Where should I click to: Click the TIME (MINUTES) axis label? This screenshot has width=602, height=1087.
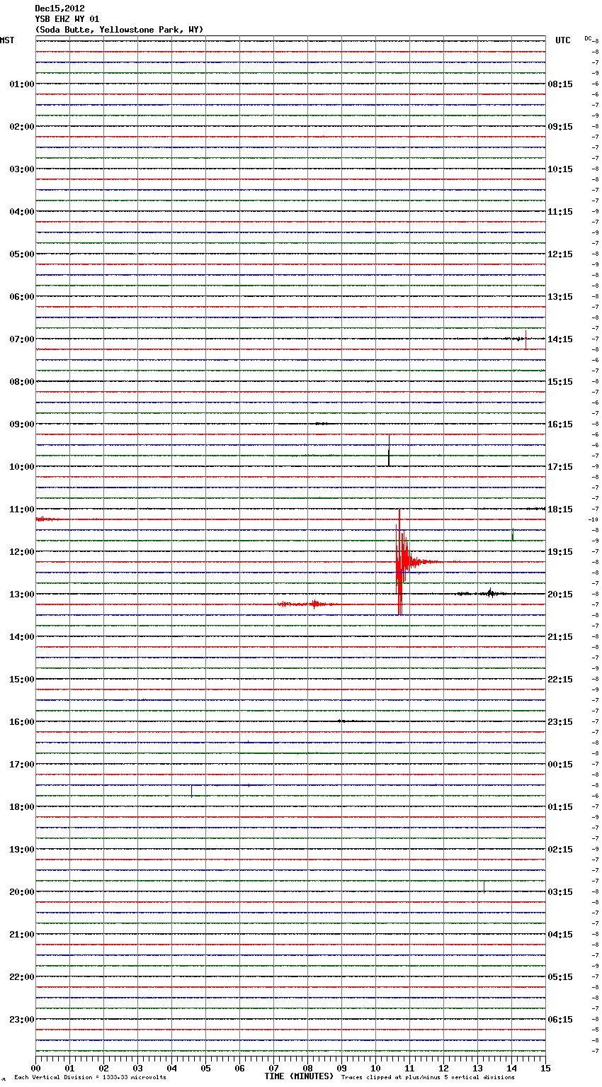click(299, 1076)
